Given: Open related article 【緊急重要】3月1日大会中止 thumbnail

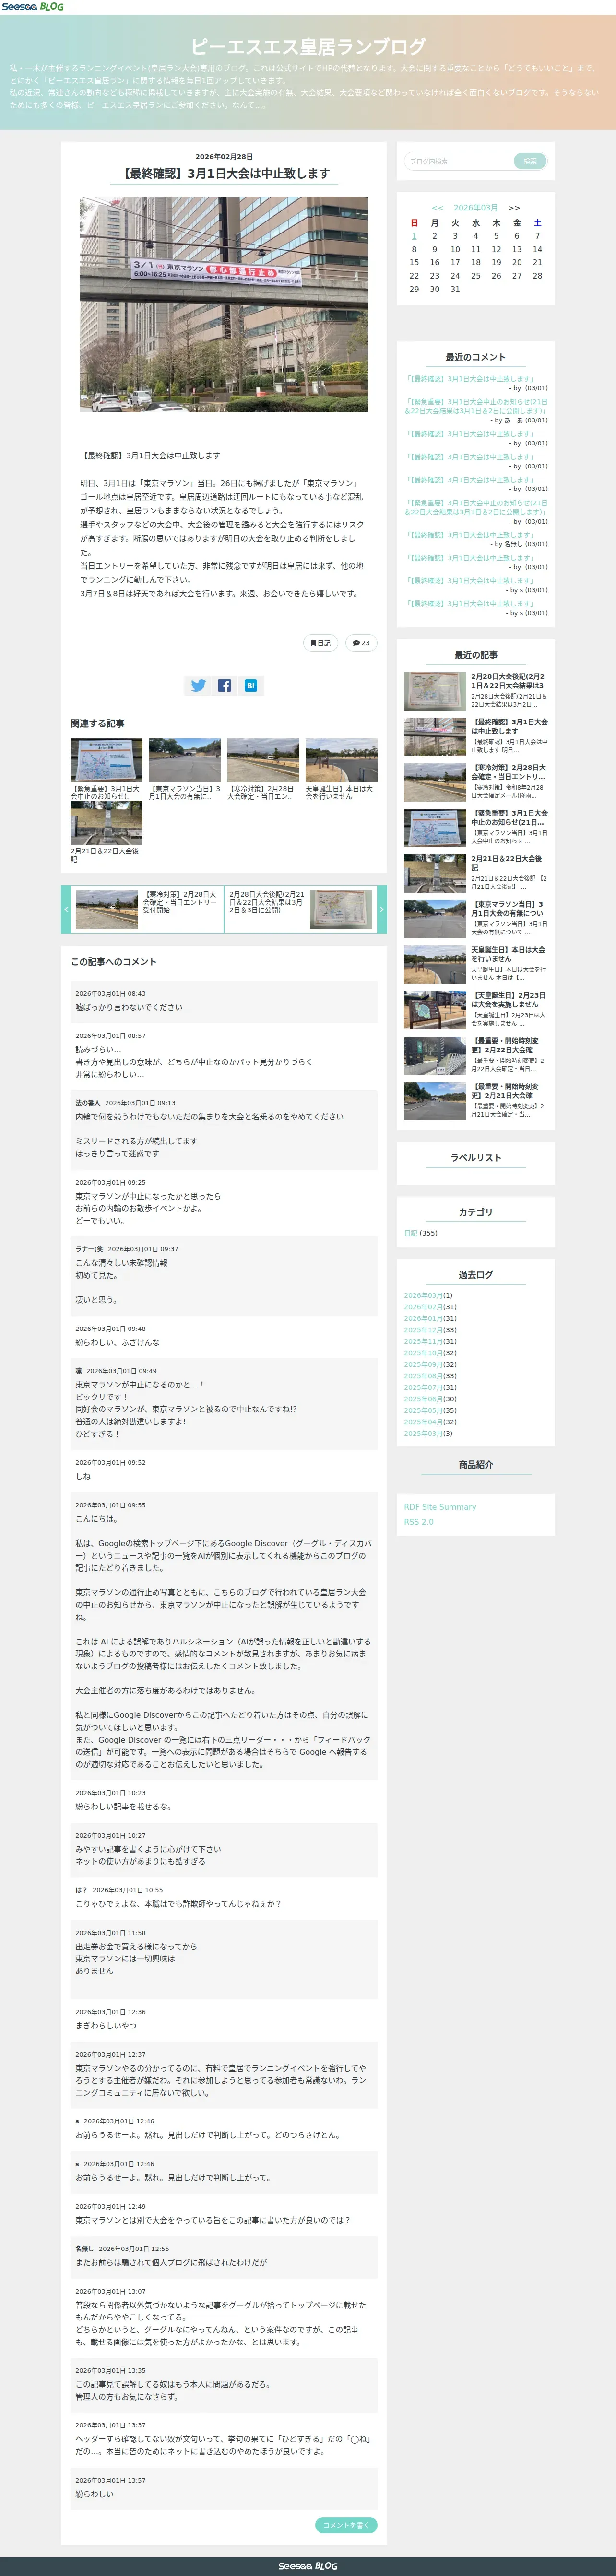Looking at the screenshot, I should tap(106, 760).
